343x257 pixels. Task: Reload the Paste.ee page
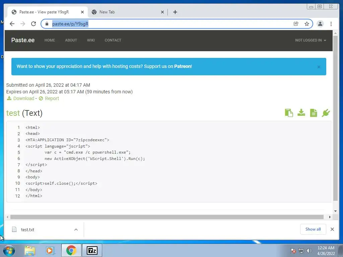click(x=33, y=24)
